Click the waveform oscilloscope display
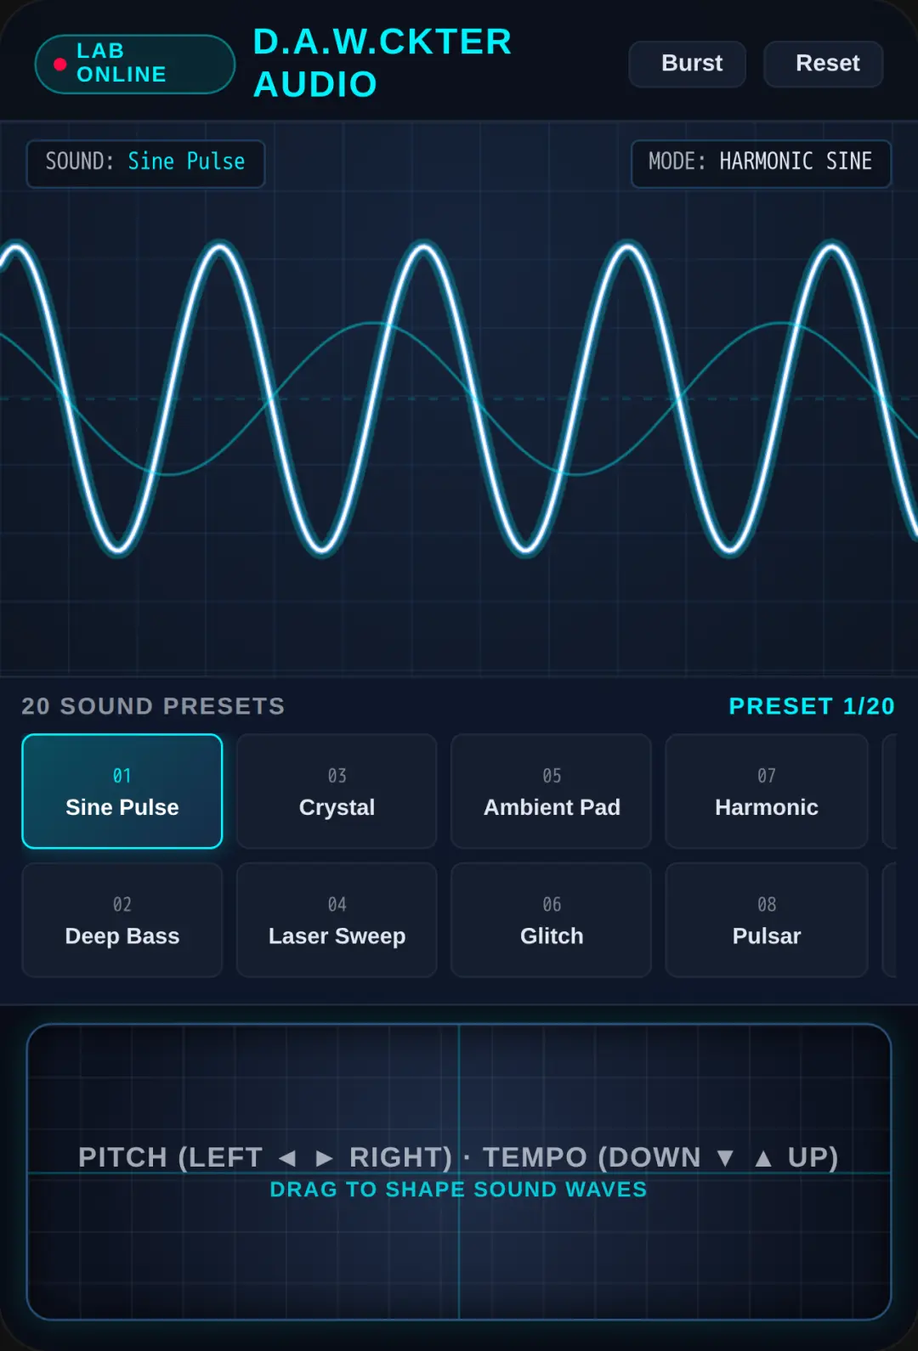 (459, 399)
